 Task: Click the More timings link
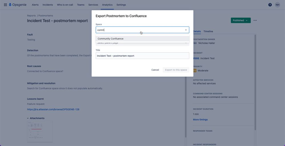click(200, 119)
